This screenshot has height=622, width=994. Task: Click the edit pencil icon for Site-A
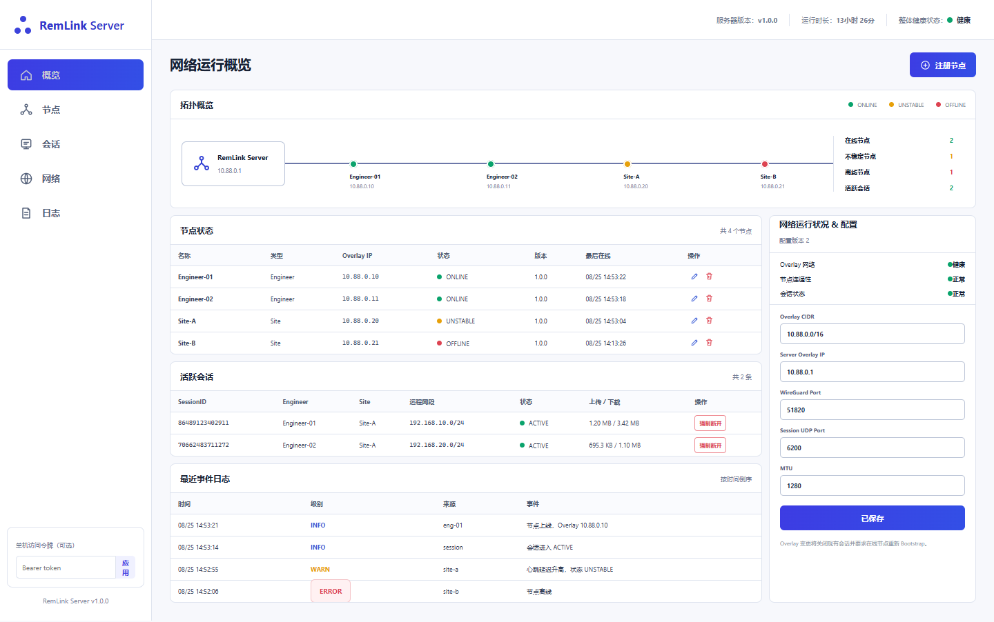tap(694, 321)
